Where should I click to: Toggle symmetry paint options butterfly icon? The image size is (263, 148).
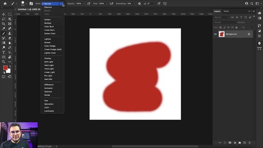pyautogui.click(x=165, y=4)
